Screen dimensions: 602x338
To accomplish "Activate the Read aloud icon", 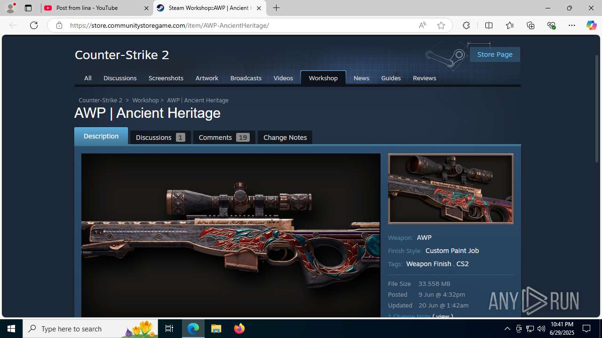I will pyautogui.click(x=422, y=25).
